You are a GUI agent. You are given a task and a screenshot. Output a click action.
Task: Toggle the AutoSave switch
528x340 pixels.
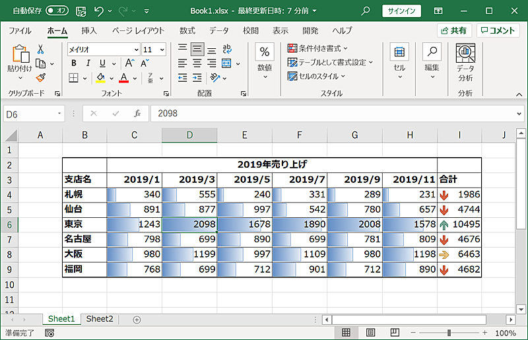[57, 11]
